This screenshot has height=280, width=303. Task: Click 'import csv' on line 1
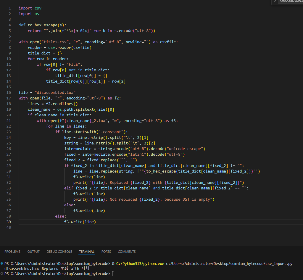coord(30,8)
